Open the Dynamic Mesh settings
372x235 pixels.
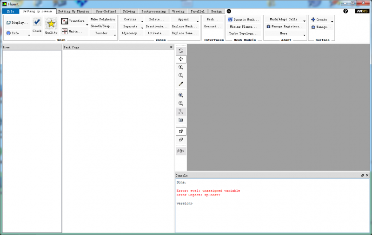pos(244,19)
